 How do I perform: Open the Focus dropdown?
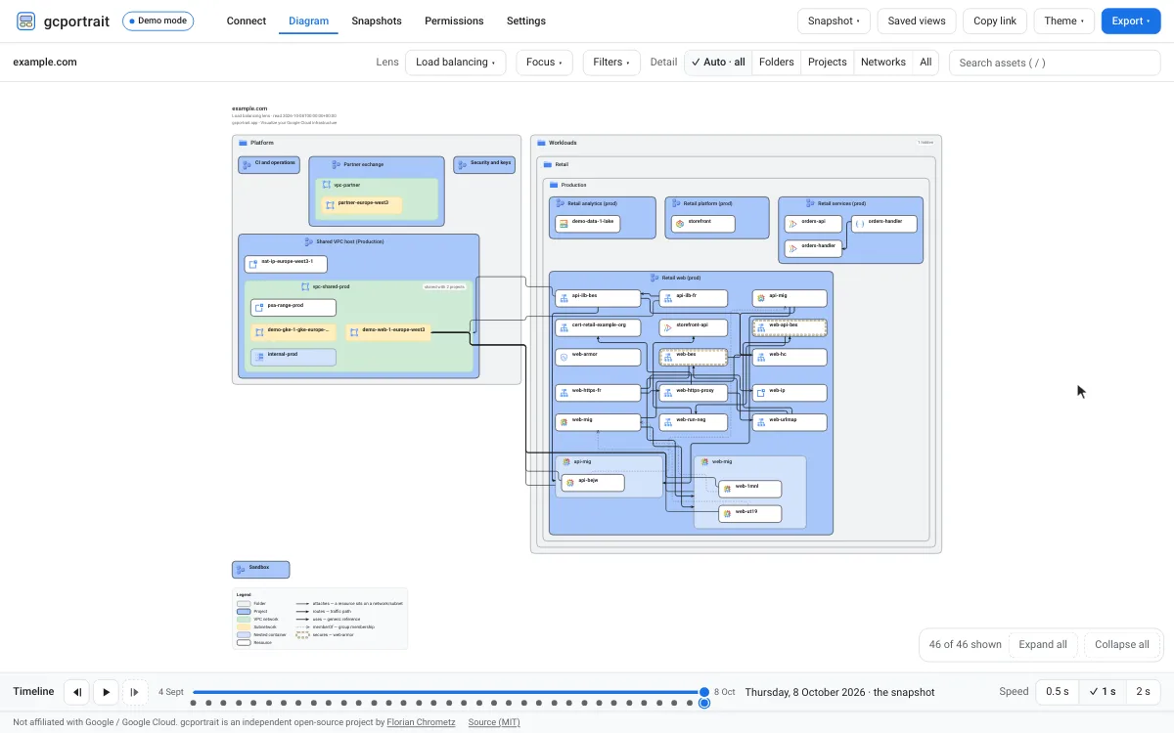click(x=545, y=63)
